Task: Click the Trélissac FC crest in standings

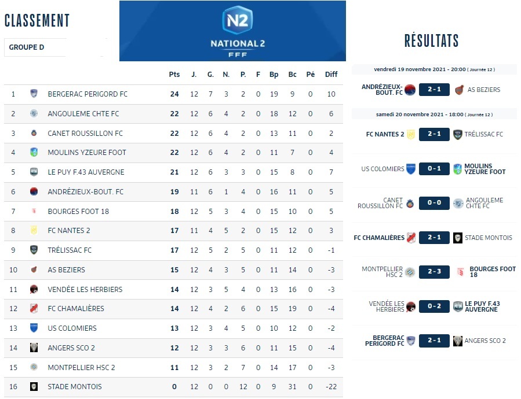Action: (x=34, y=250)
